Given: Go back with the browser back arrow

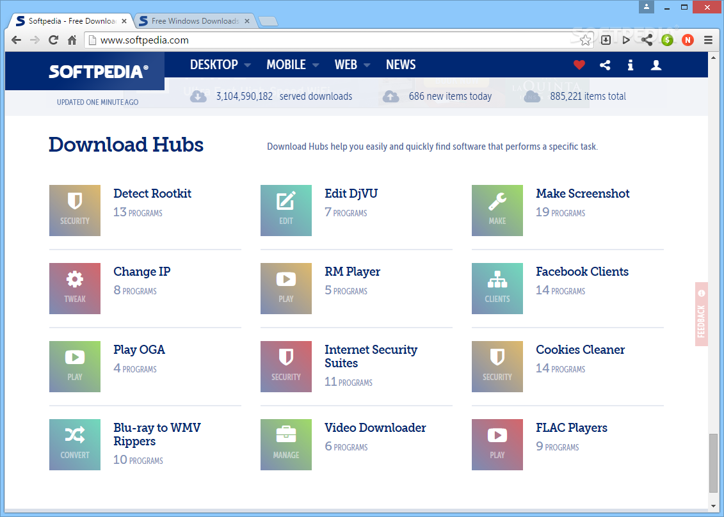Looking at the screenshot, I should (x=16, y=40).
